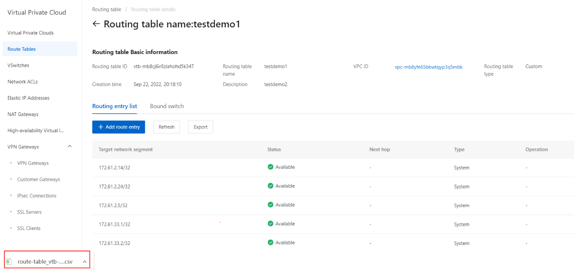
Task: Click the green status icon for 172.61.2.24/32
Action: (x=271, y=186)
